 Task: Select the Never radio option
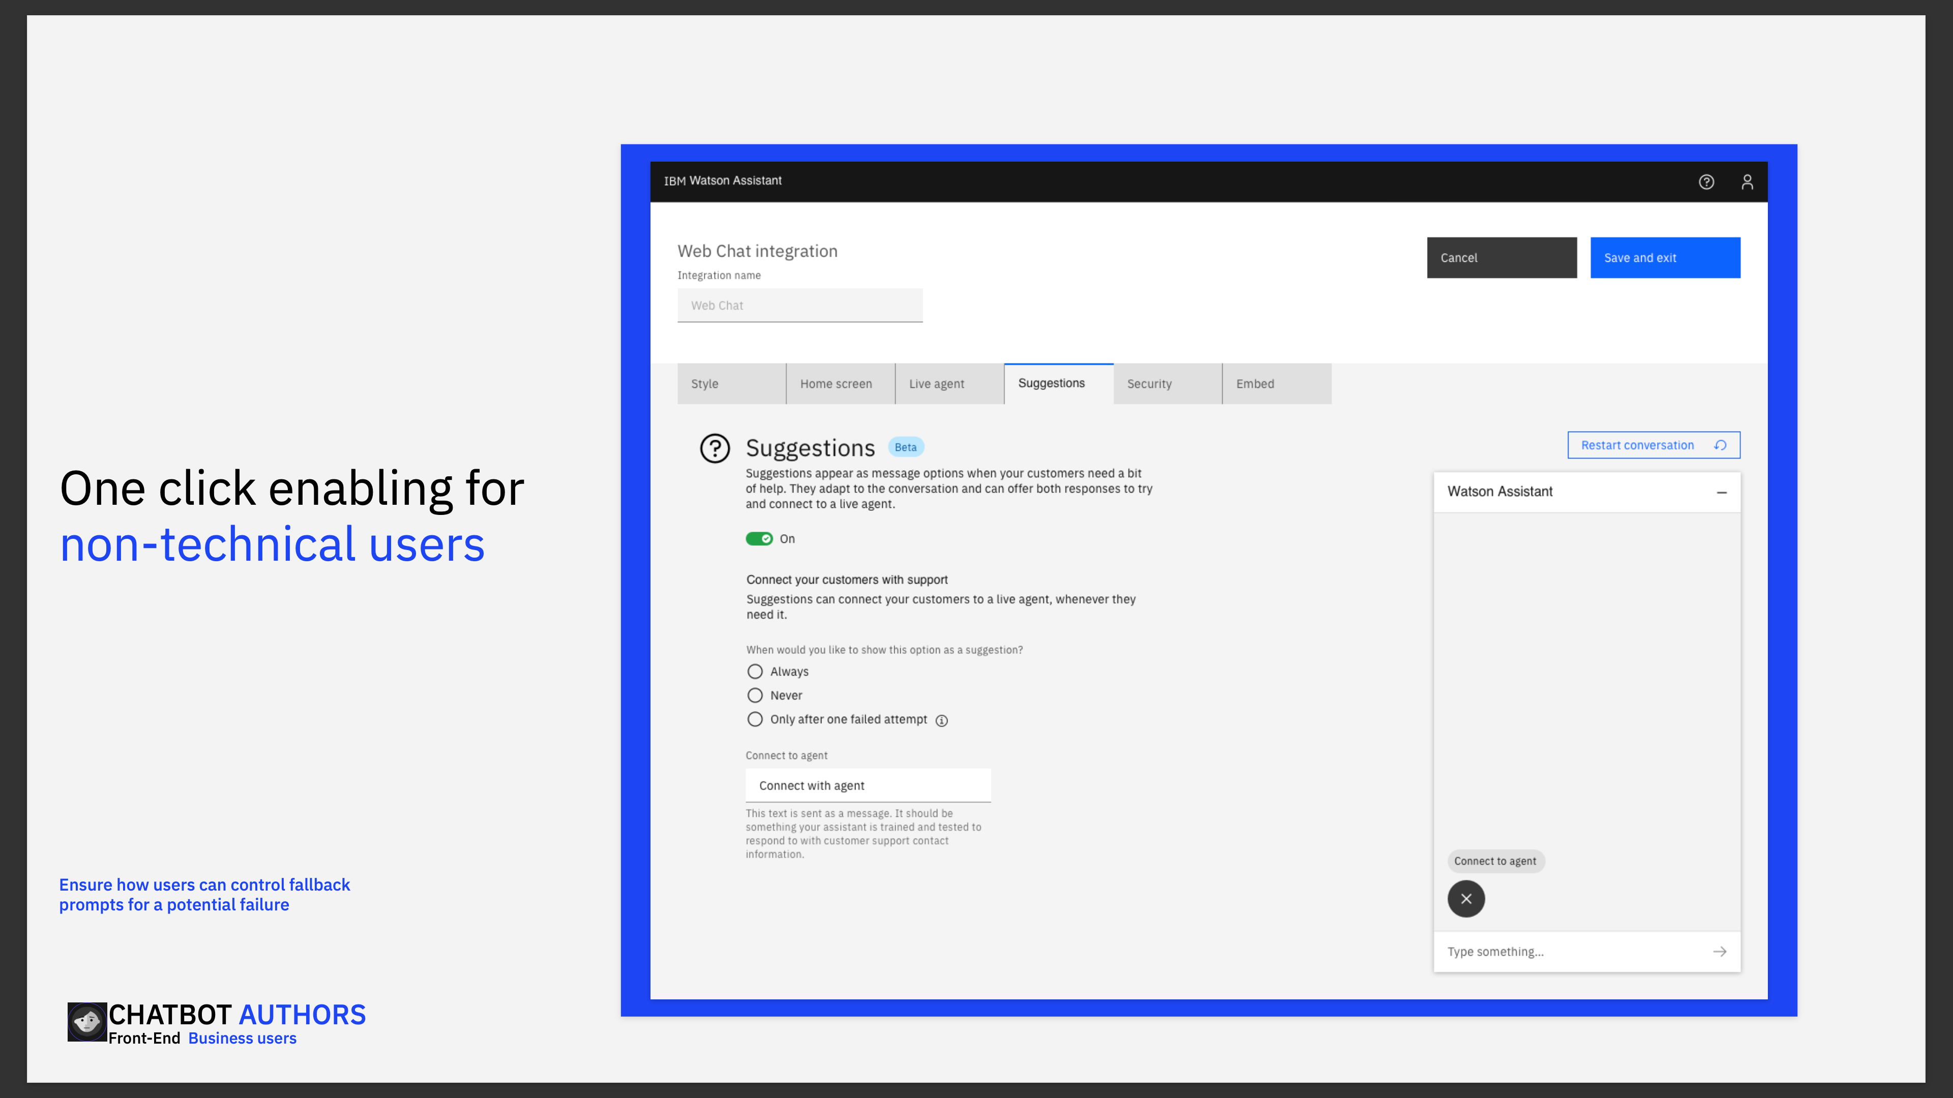tap(754, 695)
